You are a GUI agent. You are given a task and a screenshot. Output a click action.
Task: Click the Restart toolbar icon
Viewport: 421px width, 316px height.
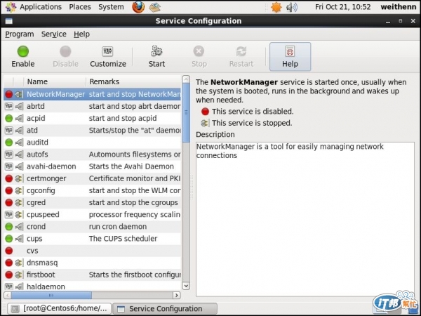(241, 51)
